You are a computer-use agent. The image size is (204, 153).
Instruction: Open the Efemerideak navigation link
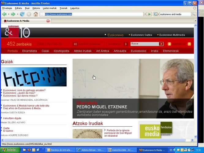[x=171, y=51]
